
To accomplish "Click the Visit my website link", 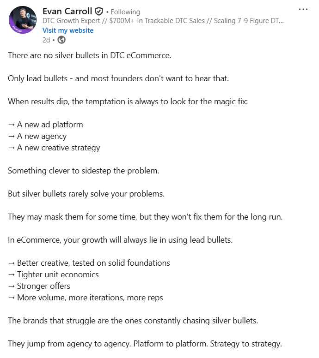I will (68, 30).
